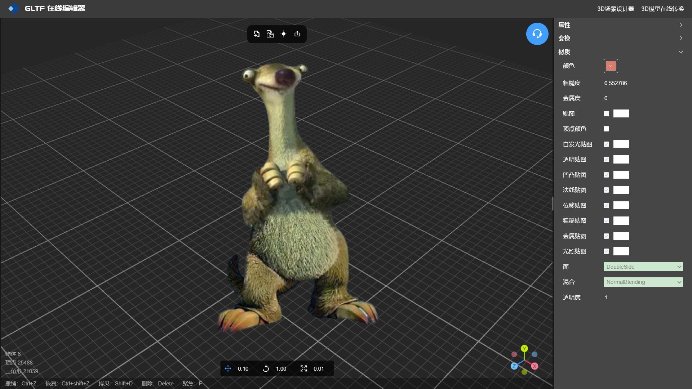Click the import file icon in the toolbar
This screenshot has height=389, width=692.
pyautogui.click(x=257, y=34)
